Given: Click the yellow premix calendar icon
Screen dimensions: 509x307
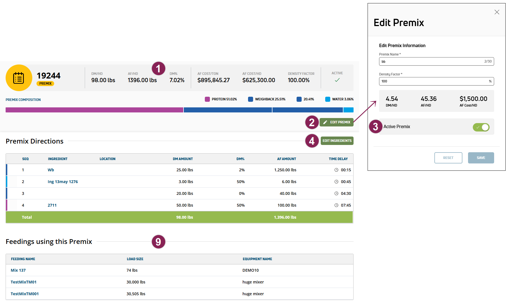Looking at the screenshot, I should point(19,78).
